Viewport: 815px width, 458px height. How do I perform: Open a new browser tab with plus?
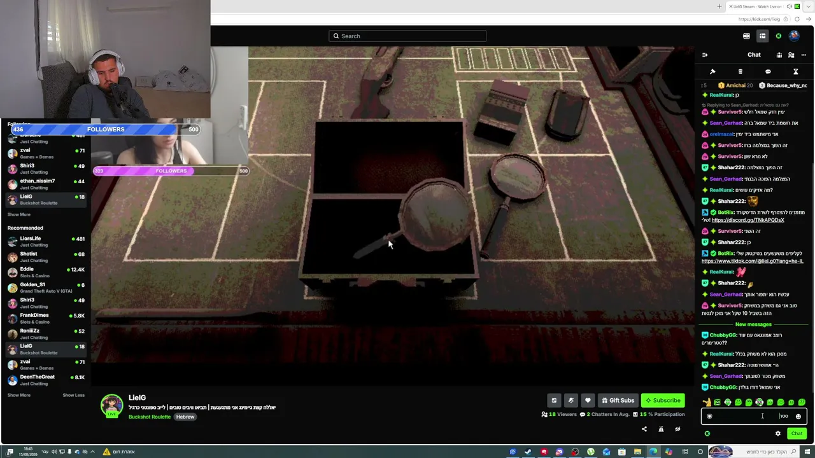coord(719,6)
